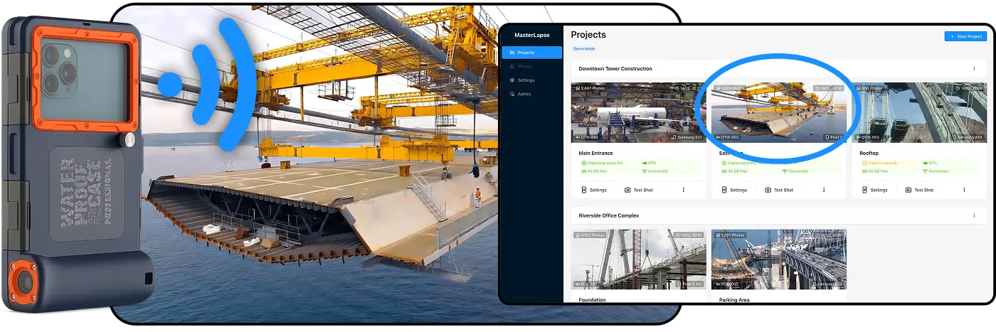Click the '14/12, 10:31' timestamp on the Foundation thumbnail
Image resolution: width=996 pixels, height=332 pixels.
(x=689, y=235)
